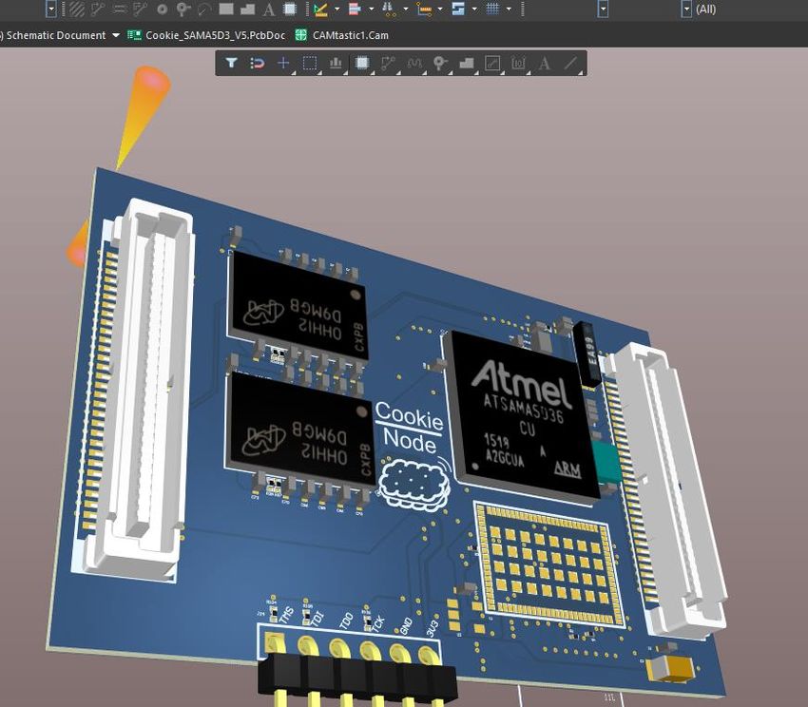
Task: Place a via using the Active Bar
Action: pos(440,63)
